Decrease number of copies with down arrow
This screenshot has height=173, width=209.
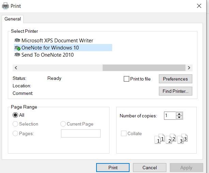tap(179, 118)
